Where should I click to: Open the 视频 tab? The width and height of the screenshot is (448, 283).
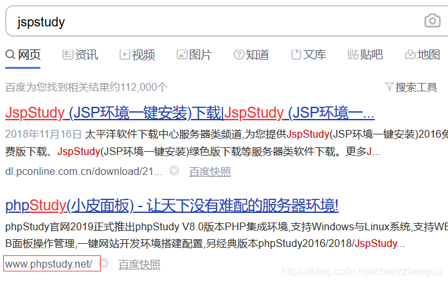pyautogui.click(x=138, y=55)
